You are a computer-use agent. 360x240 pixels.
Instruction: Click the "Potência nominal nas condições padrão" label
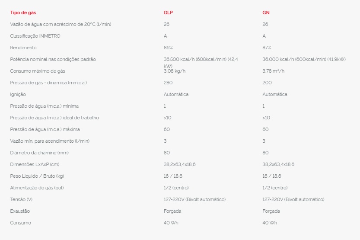[x=53, y=59]
